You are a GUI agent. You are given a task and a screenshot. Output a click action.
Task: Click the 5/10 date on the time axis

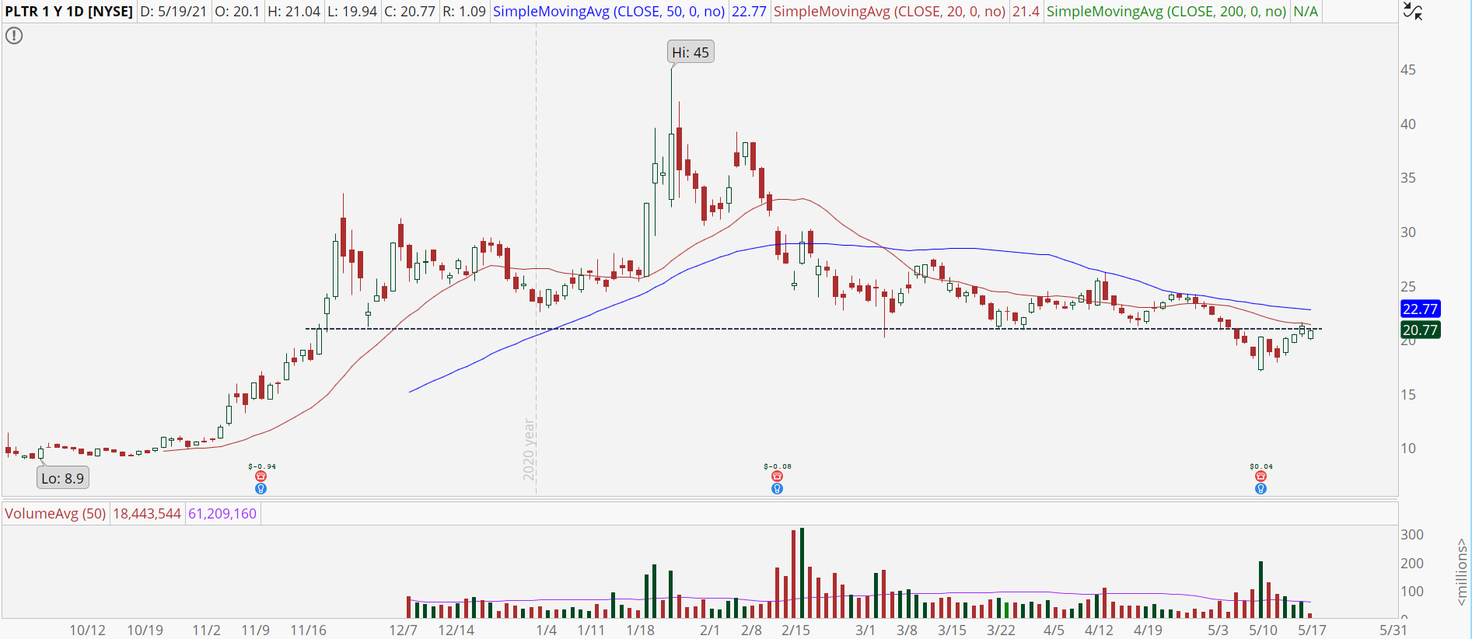[1264, 630]
